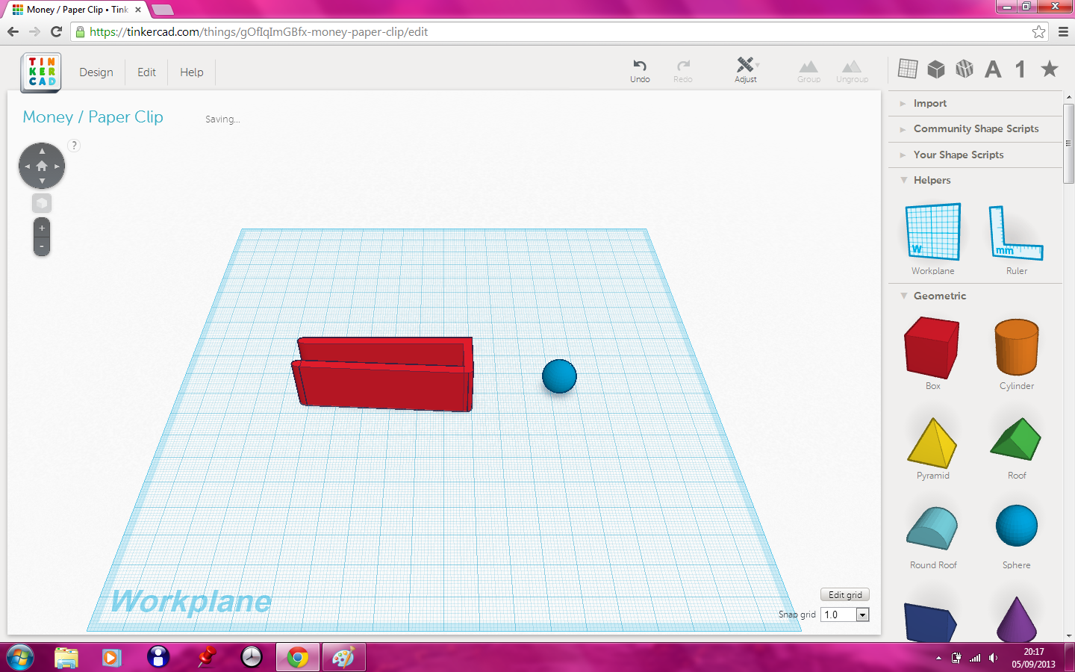
Task: Open the Help menu
Action: (192, 72)
